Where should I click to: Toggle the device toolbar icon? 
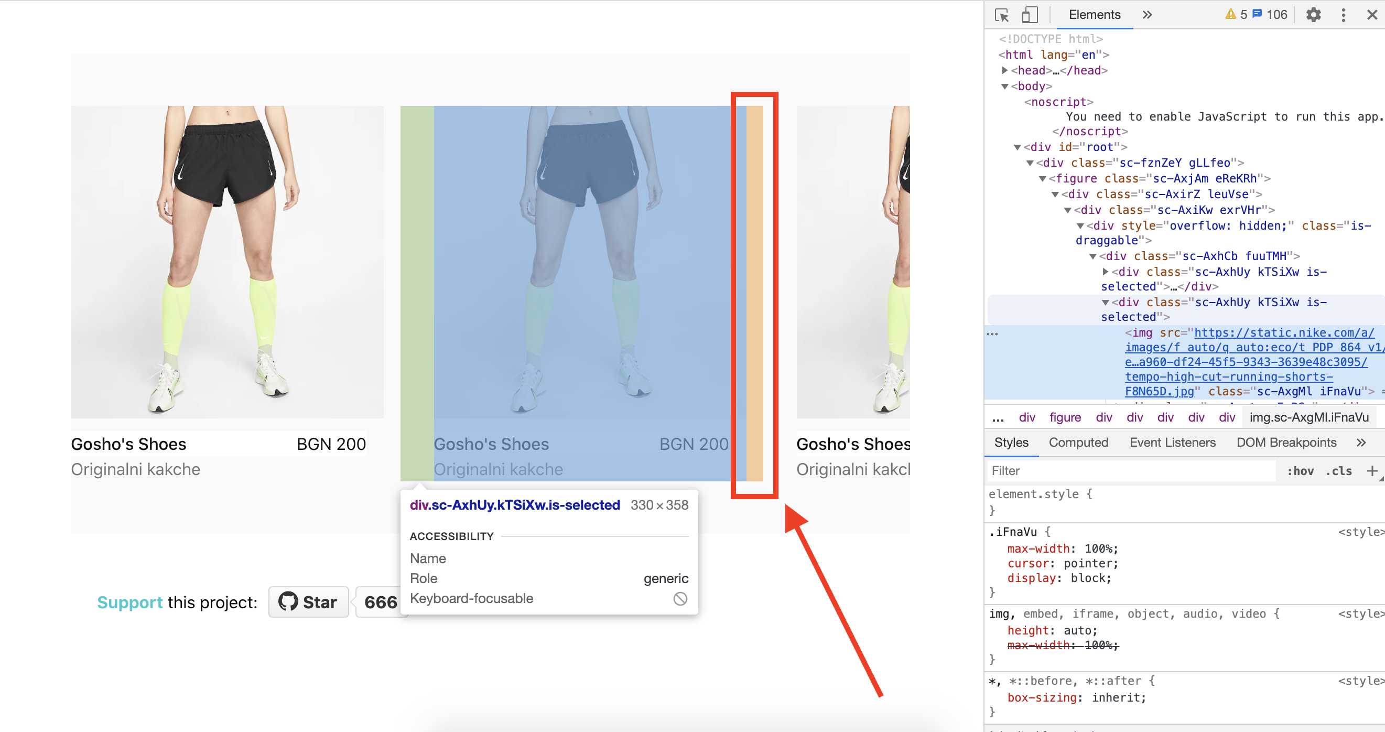[1029, 15]
